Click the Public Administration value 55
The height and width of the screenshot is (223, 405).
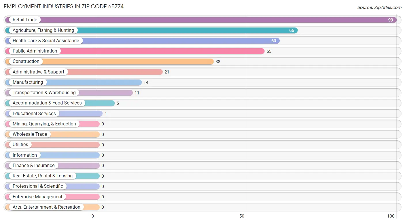point(269,51)
